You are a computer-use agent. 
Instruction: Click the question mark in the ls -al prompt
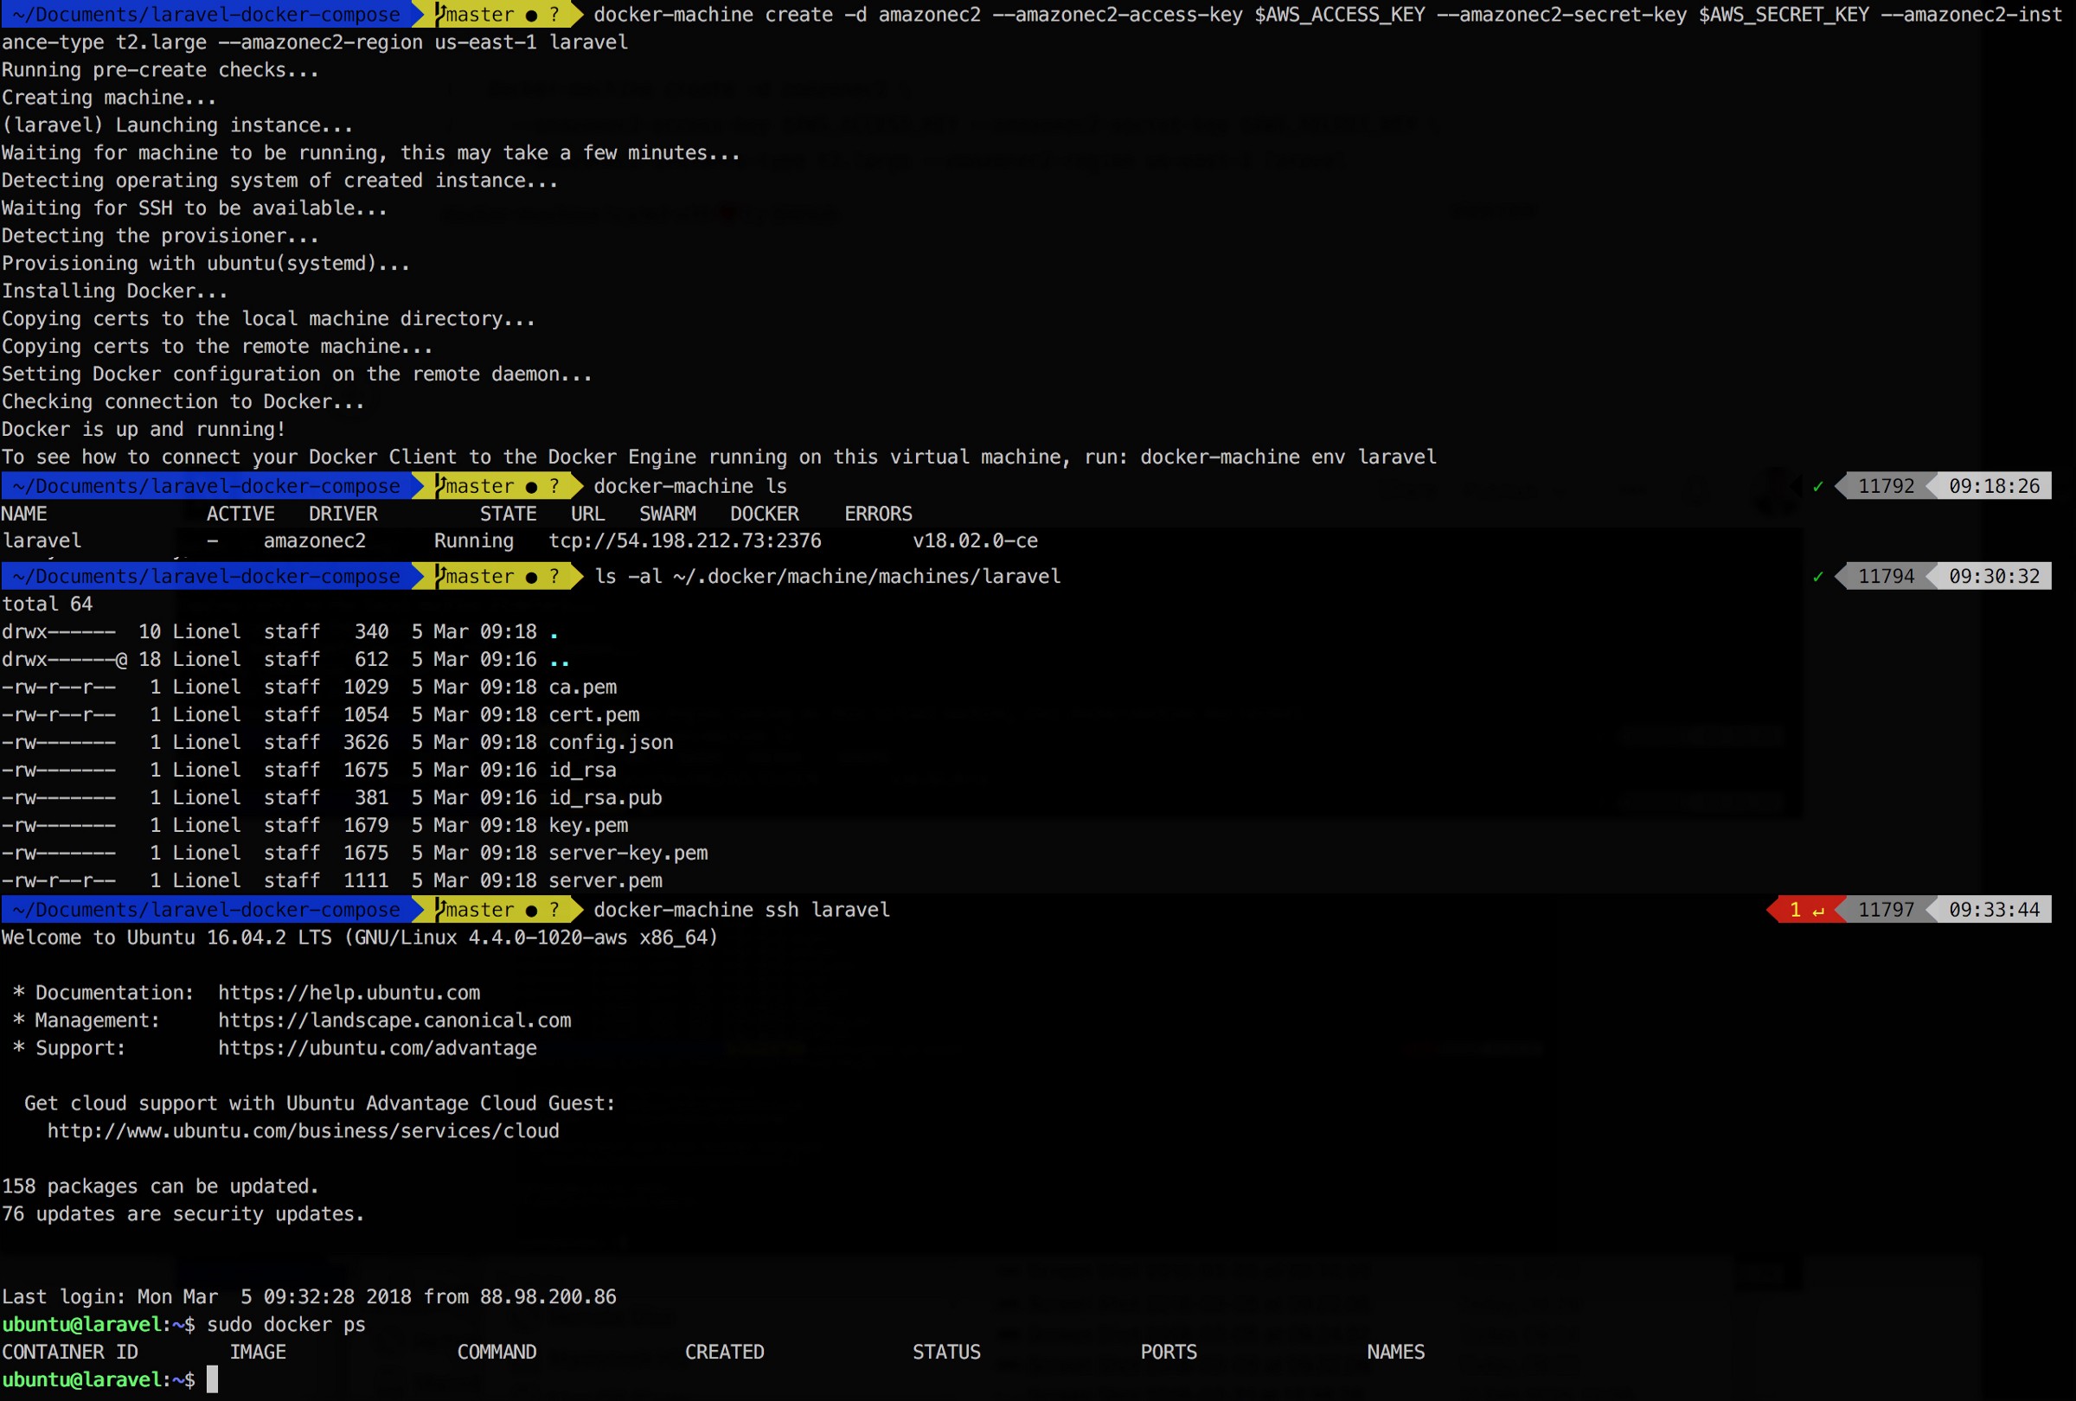tap(554, 577)
